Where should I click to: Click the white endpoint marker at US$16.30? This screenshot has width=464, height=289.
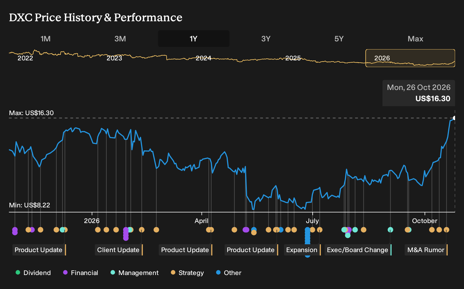tap(455, 118)
